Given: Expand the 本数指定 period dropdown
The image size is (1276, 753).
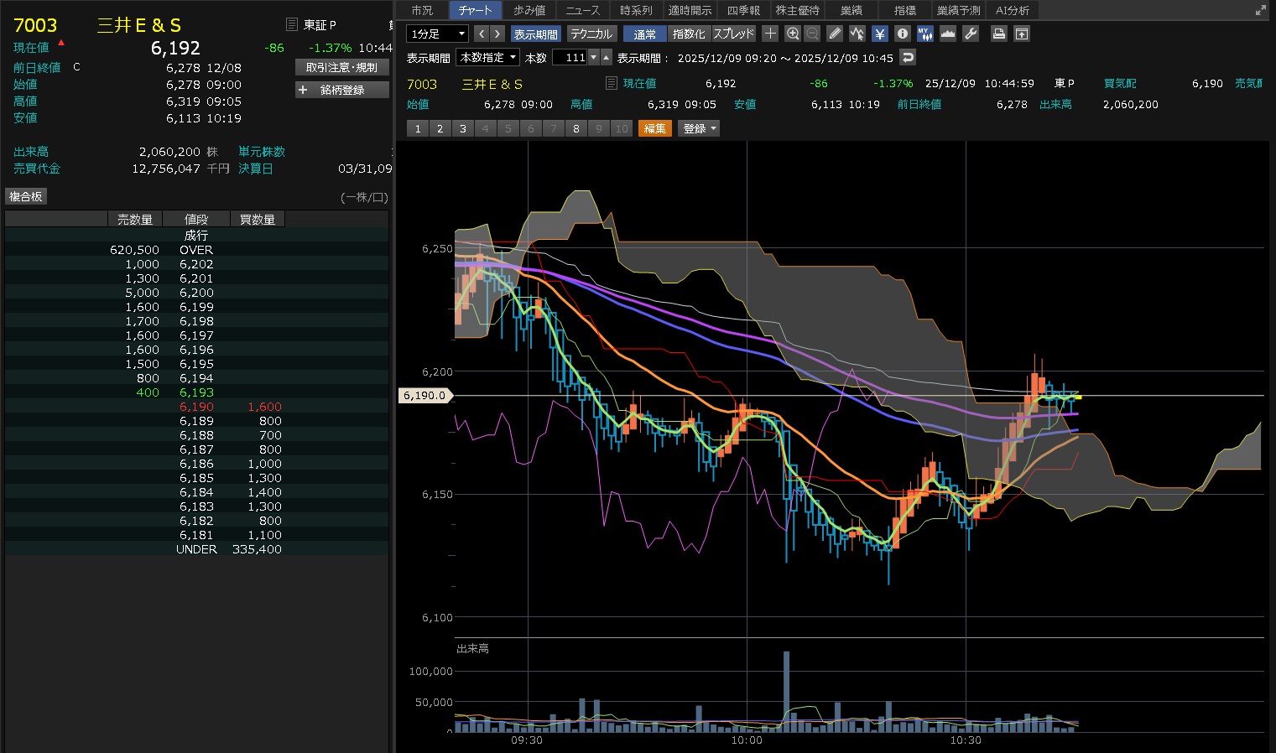Looking at the screenshot, I should (x=488, y=57).
